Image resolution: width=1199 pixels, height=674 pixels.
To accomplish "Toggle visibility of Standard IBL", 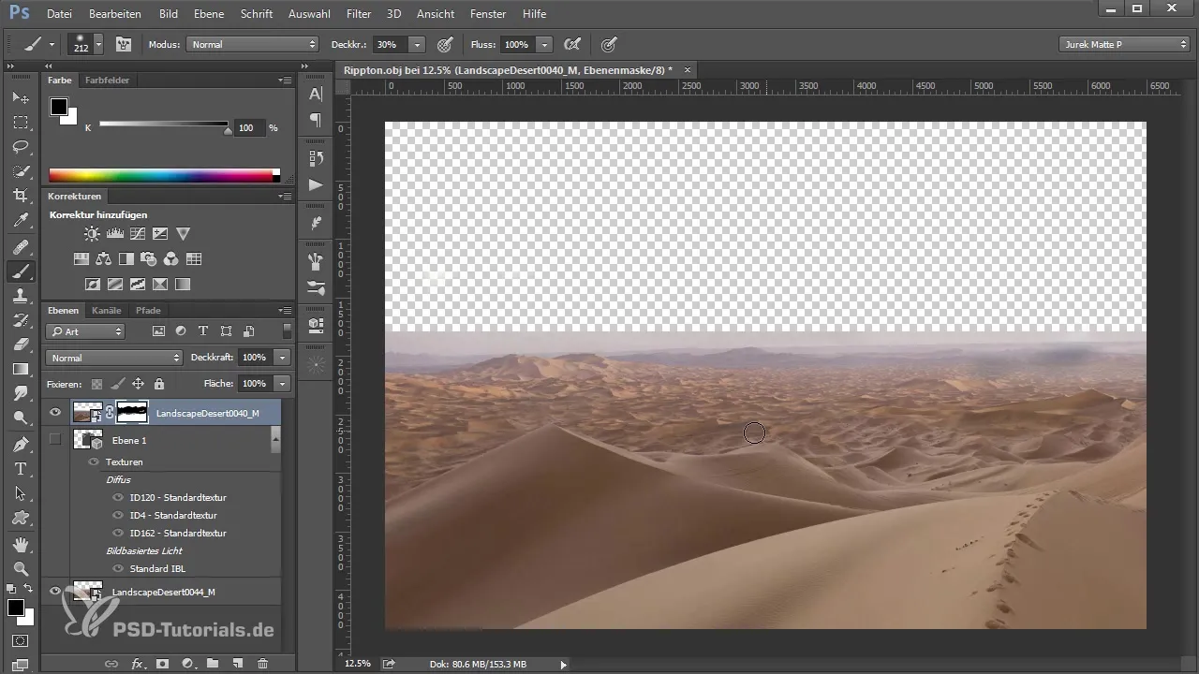I will click(x=118, y=568).
